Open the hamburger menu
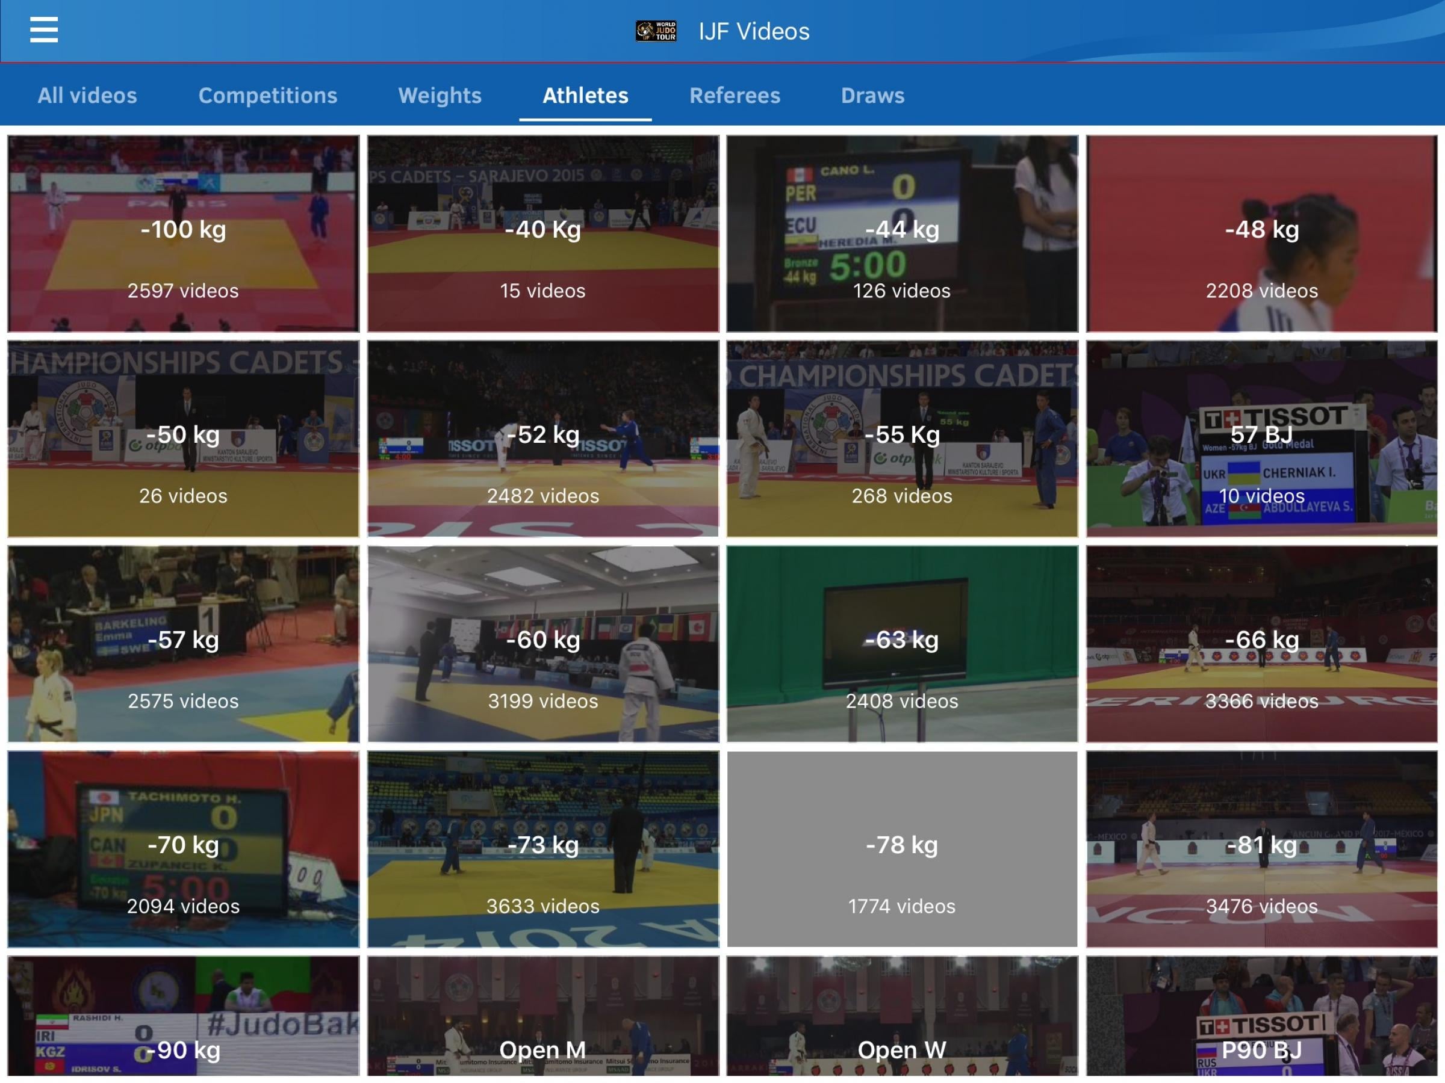Screen dimensions: 1445x1083 pyautogui.click(x=44, y=30)
